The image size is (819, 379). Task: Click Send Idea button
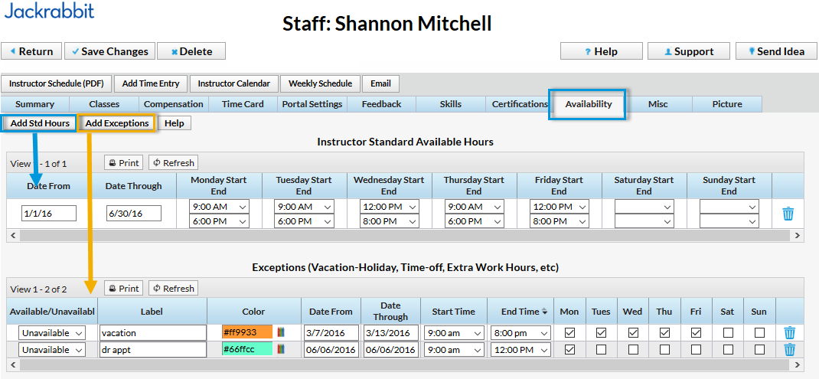click(777, 51)
